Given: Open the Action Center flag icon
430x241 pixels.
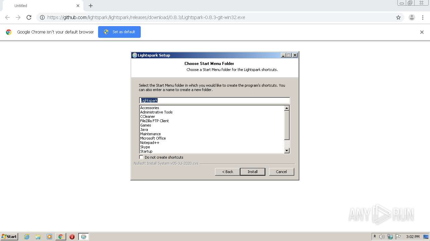Looking at the screenshot, I should 398,237.
